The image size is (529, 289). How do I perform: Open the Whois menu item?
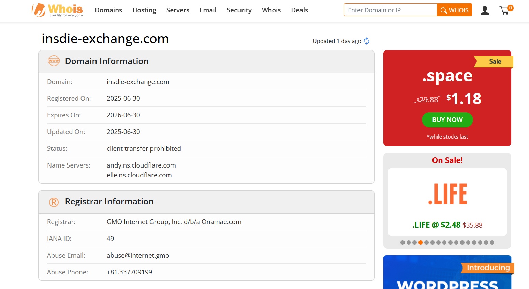click(x=271, y=10)
